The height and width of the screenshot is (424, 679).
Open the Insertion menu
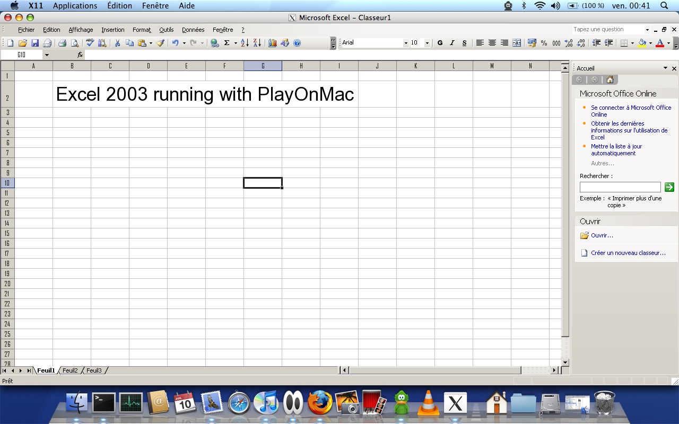tap(113, 30)
